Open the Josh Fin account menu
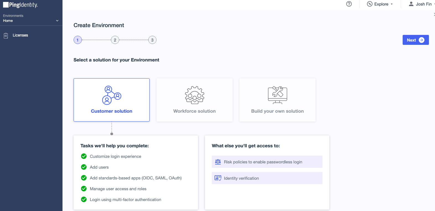Viewport: 435px width, 211px height. 422,4
